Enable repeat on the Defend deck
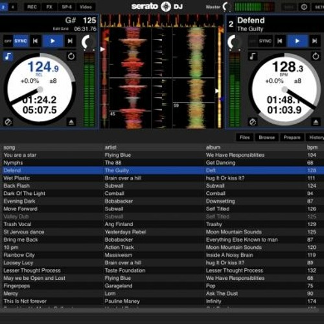This screenshot has width=324, height=324. [316, 56]
